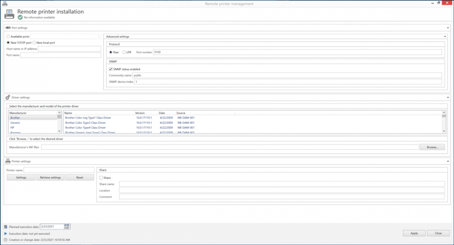The width and height of the screenshot is (454, 245).
Task: Click the Port settings section icon
Action: (8, 28)
